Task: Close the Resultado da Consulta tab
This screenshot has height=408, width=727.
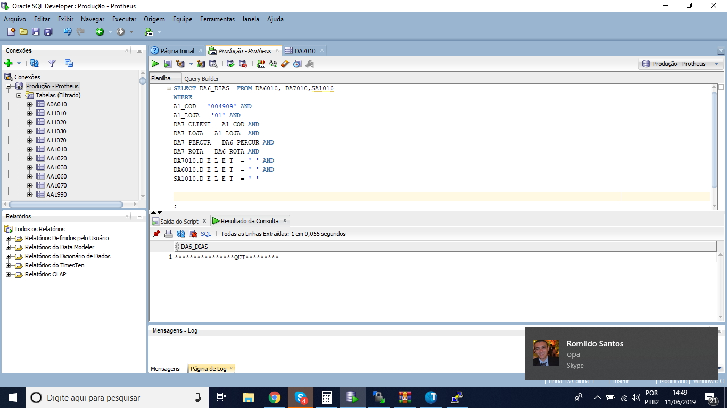Action: point(285,220)
